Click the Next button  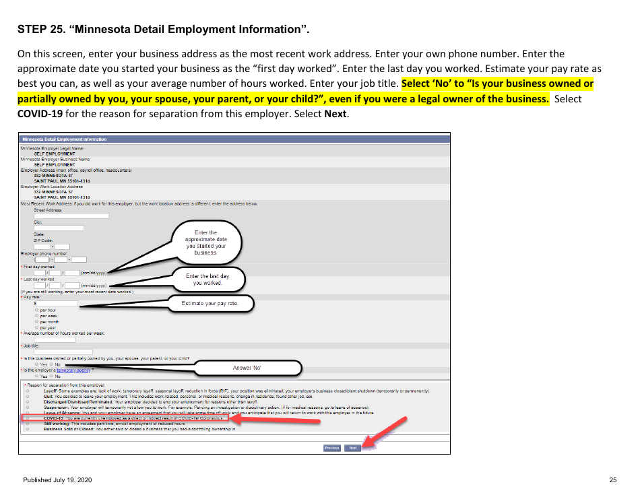354,447
